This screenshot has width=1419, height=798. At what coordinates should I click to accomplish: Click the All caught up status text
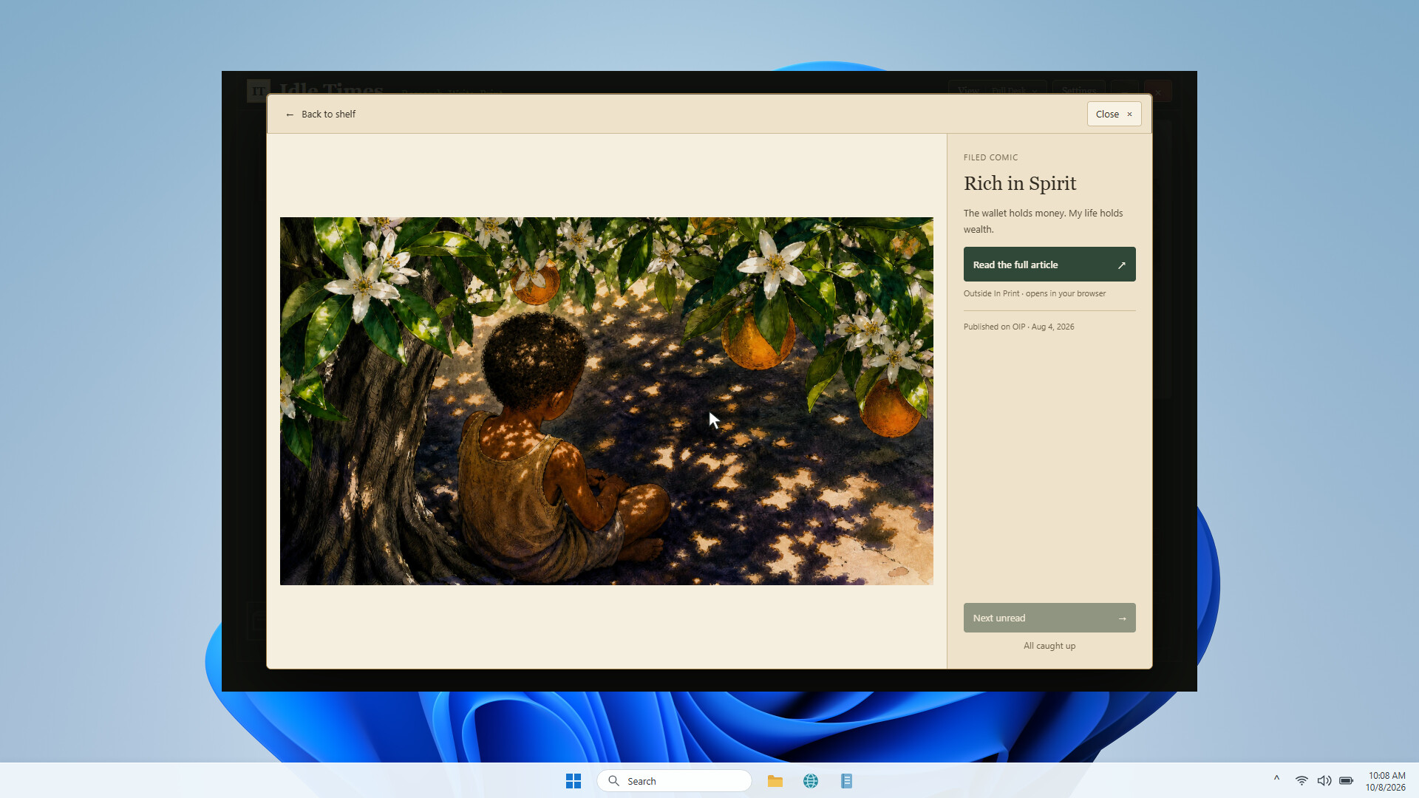pyautogui.click(x=1049, y=646)
